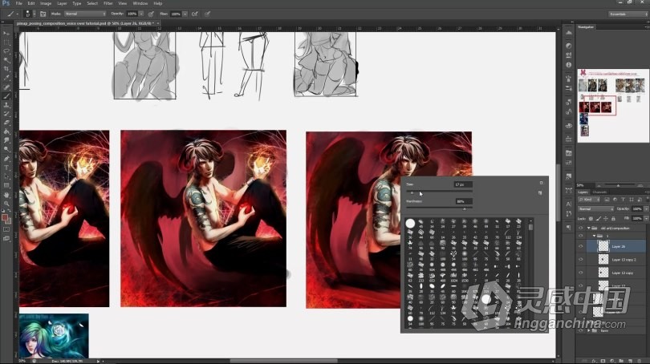Open brush picker settings gear
Screen dimensions: 650x364
(x=541, y=183)
